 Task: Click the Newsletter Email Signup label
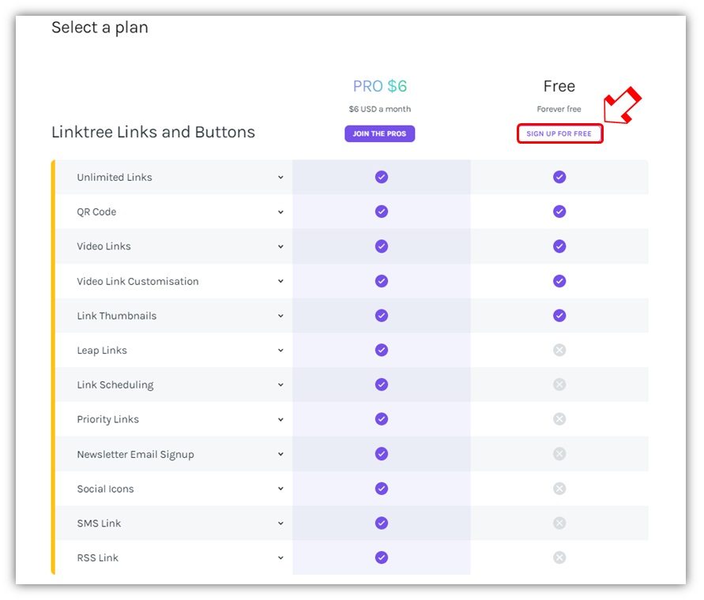coord(136,455)
